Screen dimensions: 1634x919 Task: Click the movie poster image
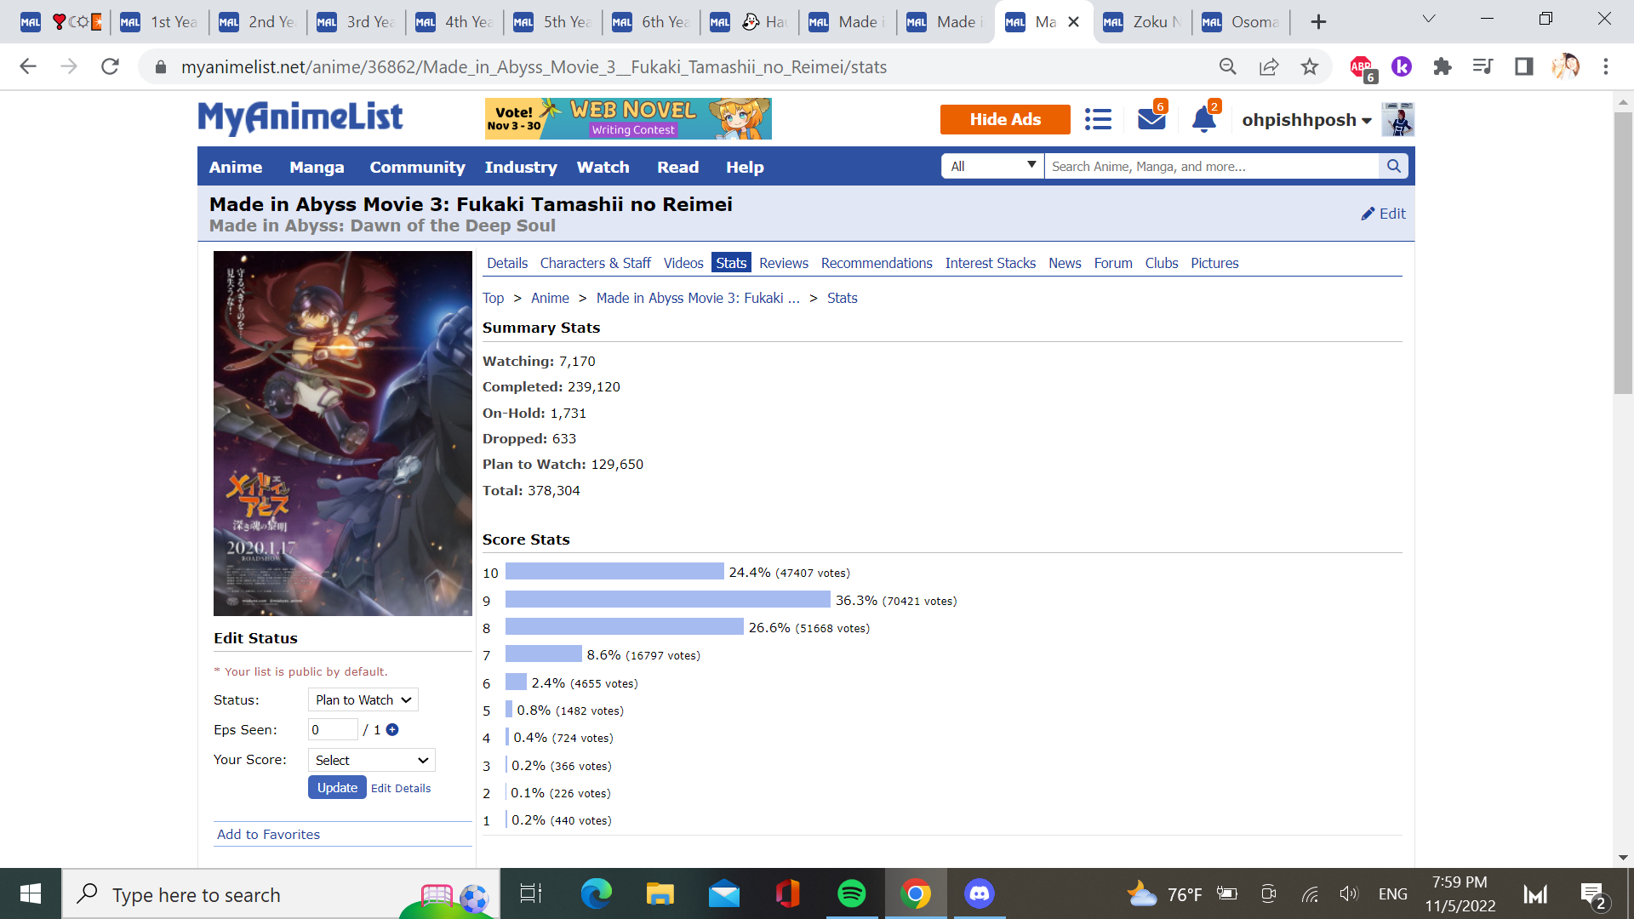pos(342,433)
